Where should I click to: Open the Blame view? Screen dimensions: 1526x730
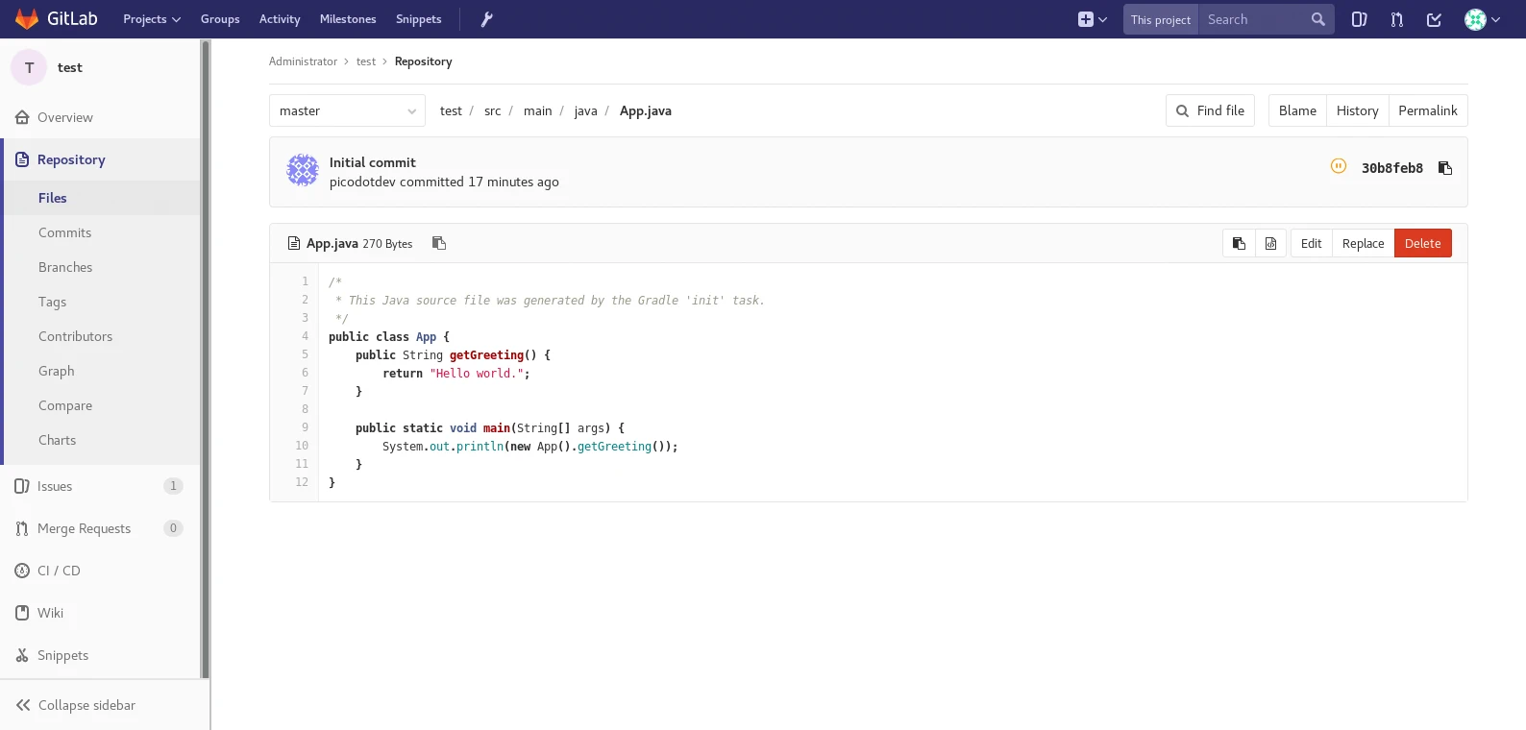pos(1297,111)
